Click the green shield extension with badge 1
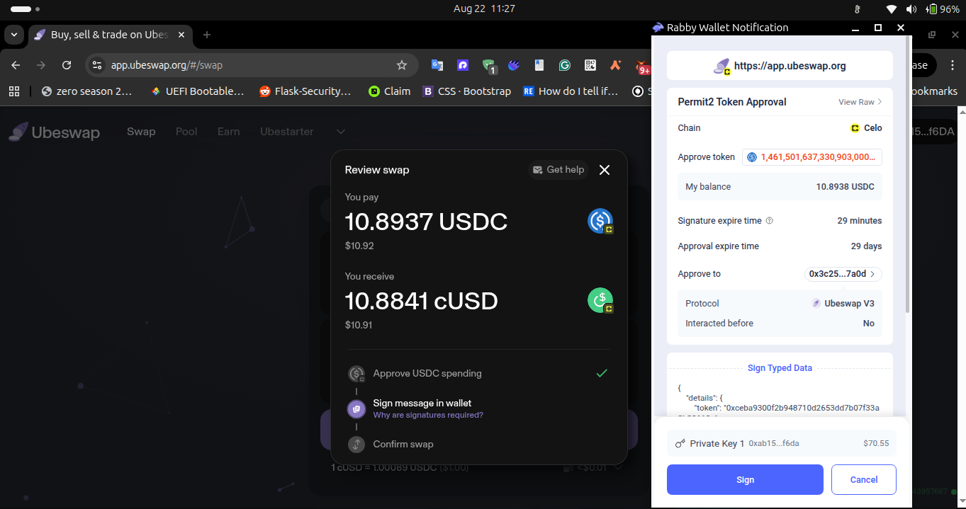Viewport: 966px width, 509px height. click(x=489, y=66)
